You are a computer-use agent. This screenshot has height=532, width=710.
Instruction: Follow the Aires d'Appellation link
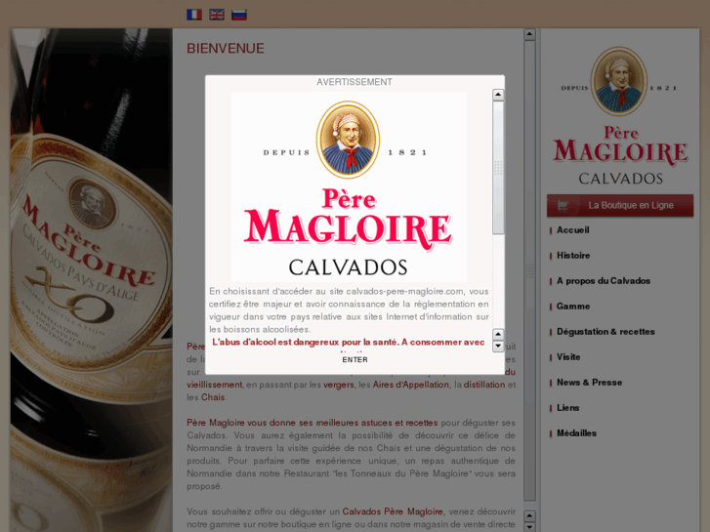coord(410,385)
